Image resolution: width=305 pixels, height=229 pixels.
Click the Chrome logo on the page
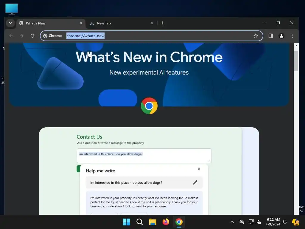coord(149,106)
